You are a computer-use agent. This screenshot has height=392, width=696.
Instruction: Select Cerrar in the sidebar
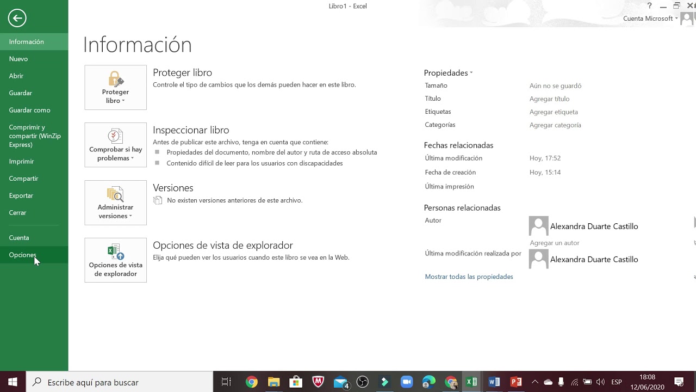34,213
